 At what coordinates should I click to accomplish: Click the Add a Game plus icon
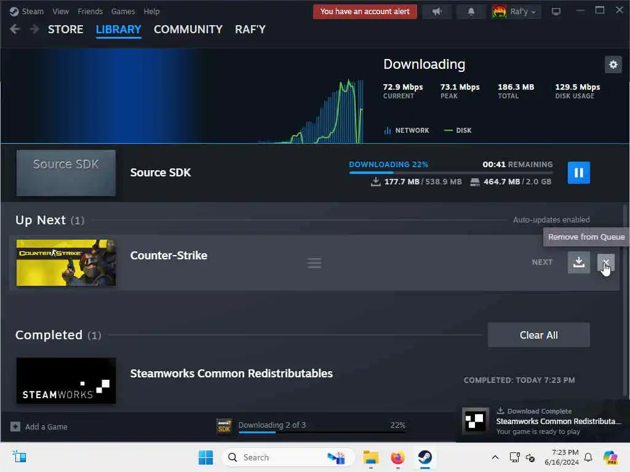(15, 427)
